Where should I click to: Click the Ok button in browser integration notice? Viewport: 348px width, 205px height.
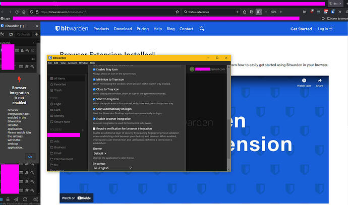click(x=30, y=157)
